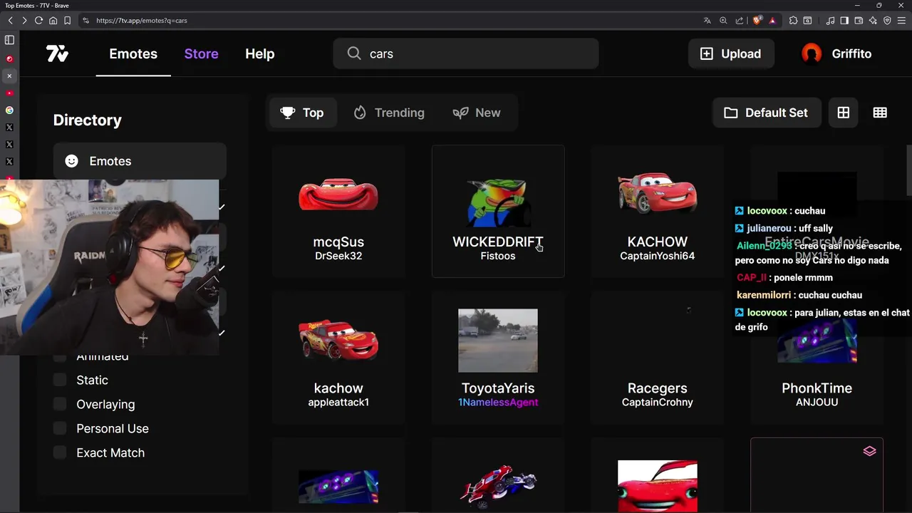
Task: Open the Default Set selector
Action: pos(766,113)
